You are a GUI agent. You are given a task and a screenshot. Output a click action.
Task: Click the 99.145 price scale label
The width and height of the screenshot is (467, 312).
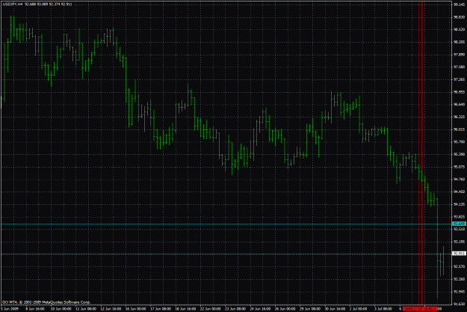459,4
